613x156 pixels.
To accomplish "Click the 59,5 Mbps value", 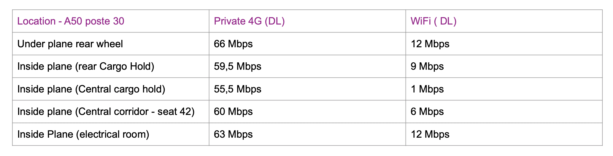I will pyautogui.click(x=237, y=66).
